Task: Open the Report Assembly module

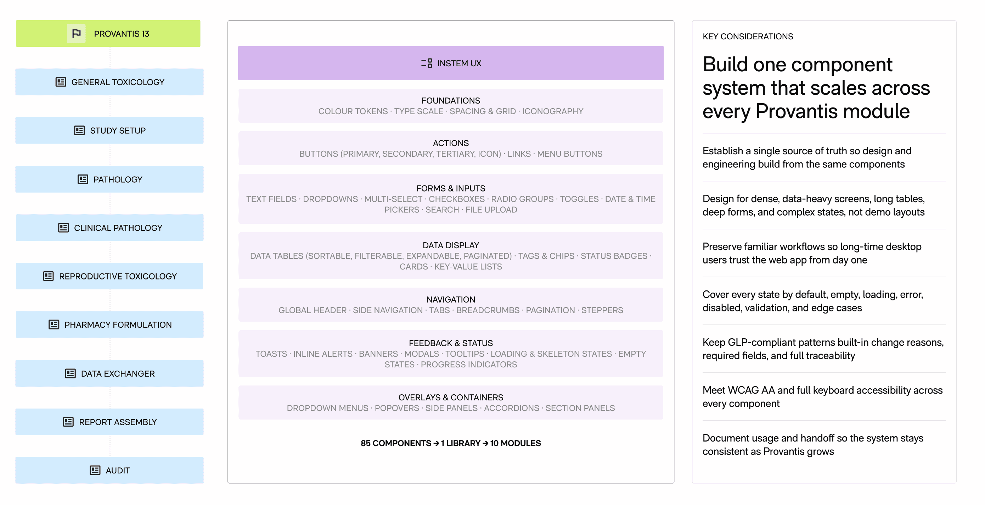Action: (109, 422)
